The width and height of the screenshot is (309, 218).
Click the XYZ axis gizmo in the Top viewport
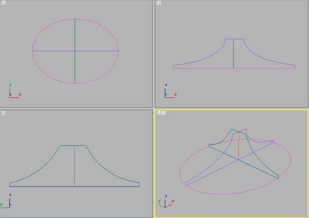click(x=14, y=91)
